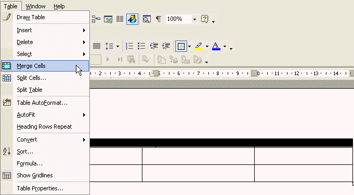The height and width of the screenshot is (195, 354).
Task: Open the Microsoft Word Help icon
Action: click(x=204, y=19)
